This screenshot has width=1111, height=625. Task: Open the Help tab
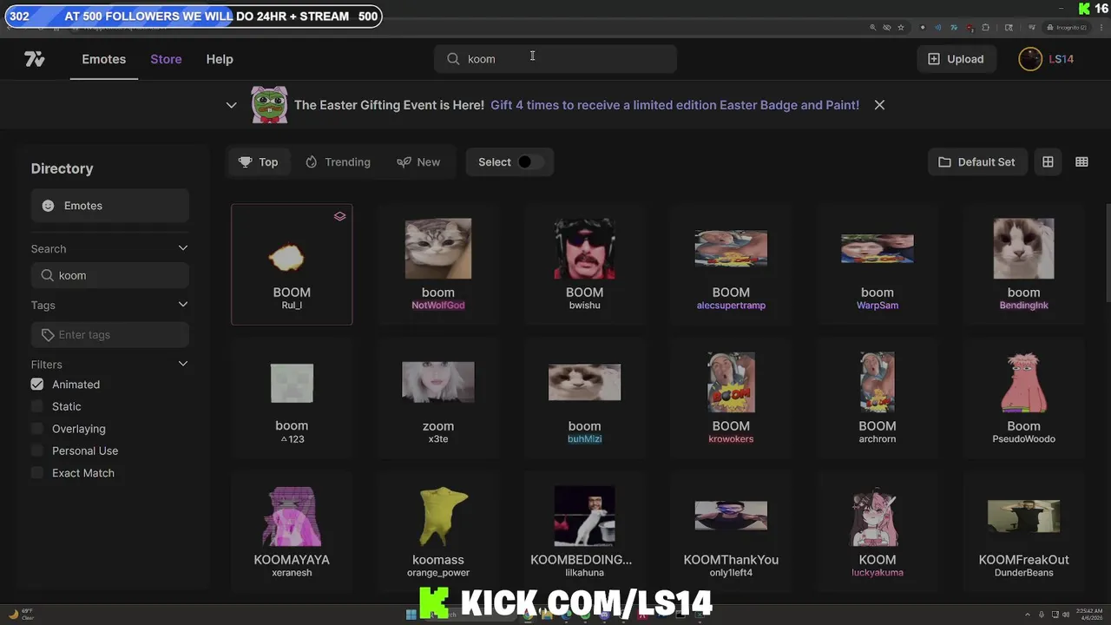220,59
